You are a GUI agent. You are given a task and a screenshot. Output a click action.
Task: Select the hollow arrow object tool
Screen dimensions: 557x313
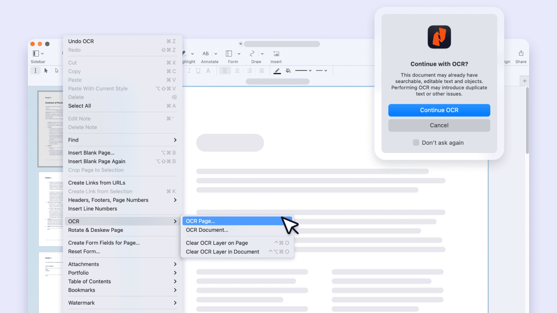click(x=57, y=70)
